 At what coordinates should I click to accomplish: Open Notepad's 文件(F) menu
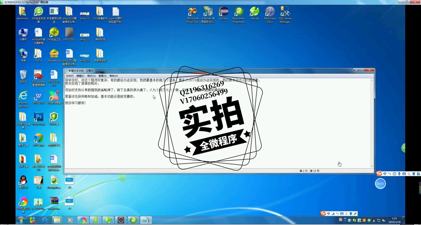pyautogui.click(x=69, y=76)
